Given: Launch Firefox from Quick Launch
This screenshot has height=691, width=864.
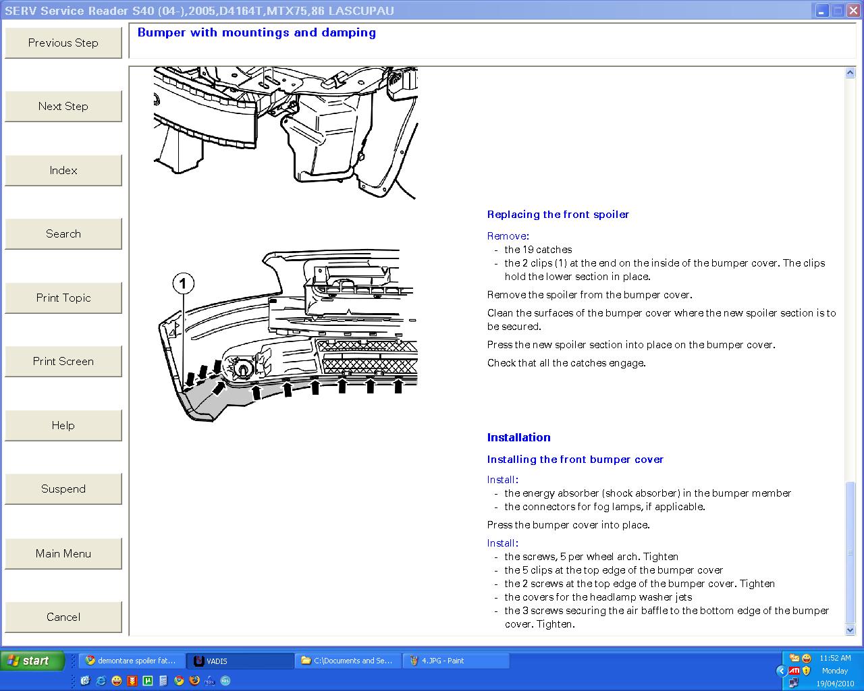Looking at the screenshot, I should coord(194,680).
